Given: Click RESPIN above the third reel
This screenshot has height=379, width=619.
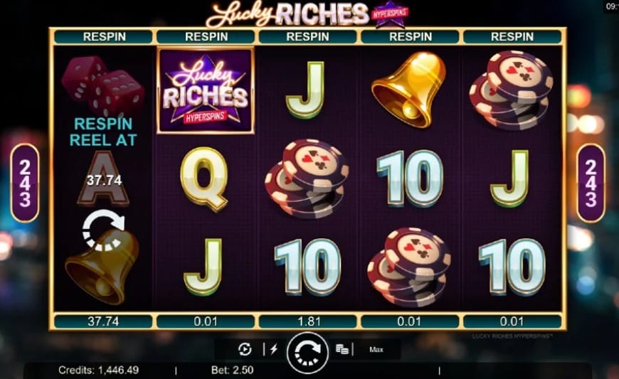Looking at the screenshot, I should click(308, 37).
